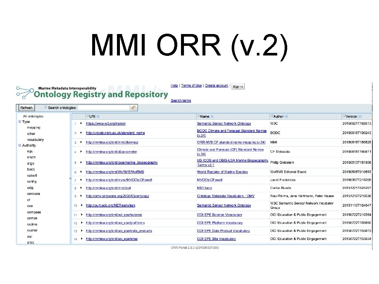
Task: Select compass authority filter
Action: (34, 212)
